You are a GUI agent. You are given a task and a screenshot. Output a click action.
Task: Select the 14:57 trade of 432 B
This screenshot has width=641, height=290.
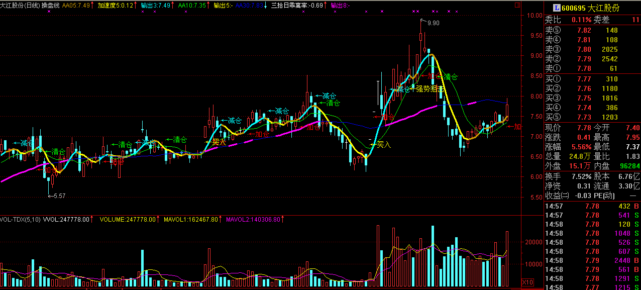[592, 206]
